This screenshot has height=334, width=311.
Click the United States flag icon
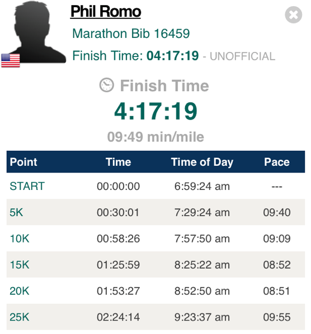tap(11, 60)
